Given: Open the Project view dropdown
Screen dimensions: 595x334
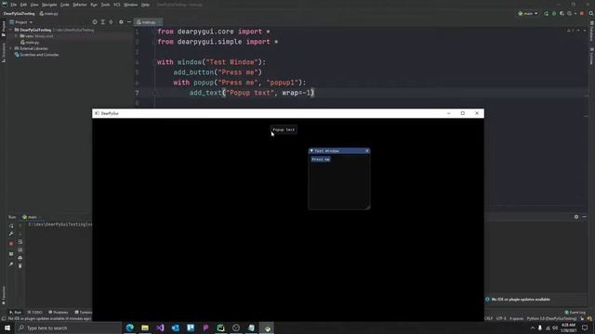Looking at the screenshot, I should (x=21, y=22).
